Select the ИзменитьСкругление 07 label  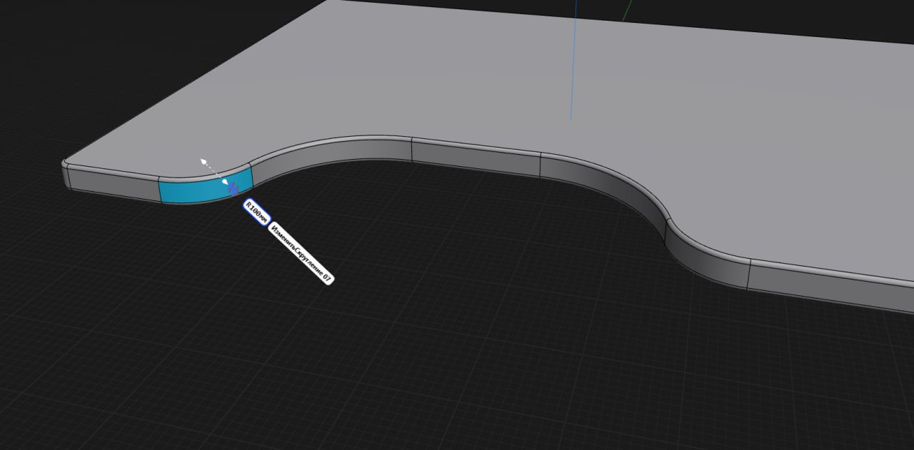[x=301, y=254]
